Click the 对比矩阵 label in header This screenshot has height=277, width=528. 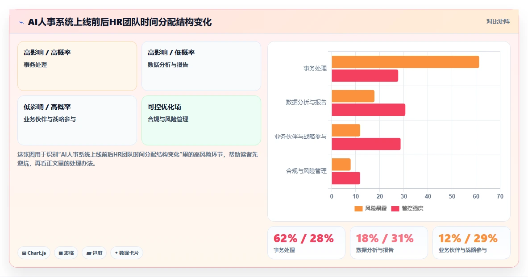pyautogui.click(x=498, y=21)
